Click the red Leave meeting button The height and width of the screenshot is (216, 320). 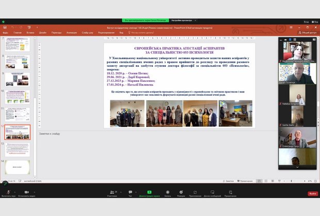tap(312, 193)
